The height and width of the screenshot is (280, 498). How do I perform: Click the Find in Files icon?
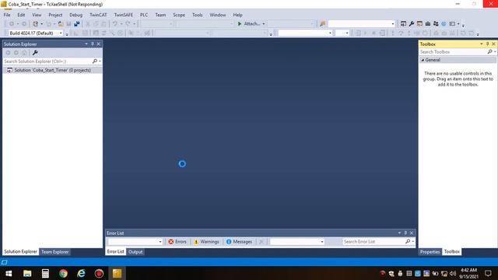pyautogui.click(x=323, y=24)
